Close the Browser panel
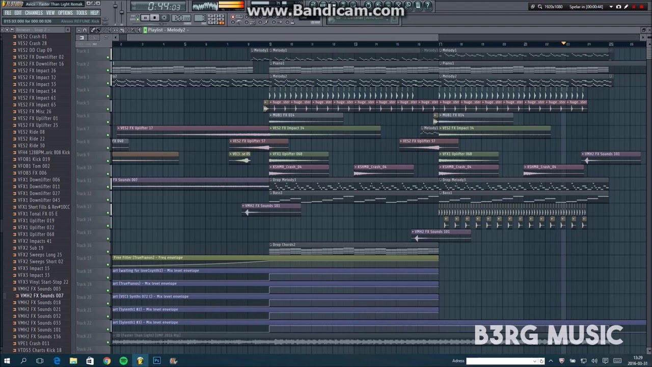This screenshot has height=367, width=652. (68, 30)
